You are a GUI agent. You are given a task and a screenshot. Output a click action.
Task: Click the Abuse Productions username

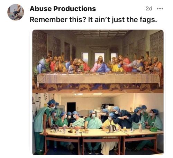[x=63, y=9]
